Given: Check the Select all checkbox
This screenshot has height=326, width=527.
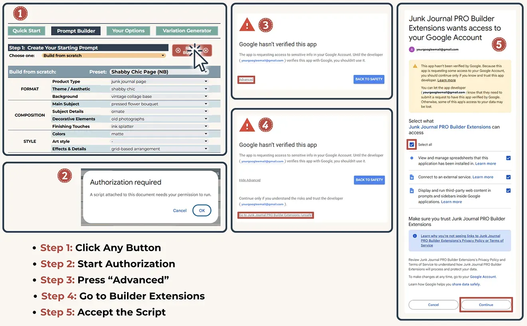Looking at the screenshot, I should pyautogui.click(x=412, y=144).
